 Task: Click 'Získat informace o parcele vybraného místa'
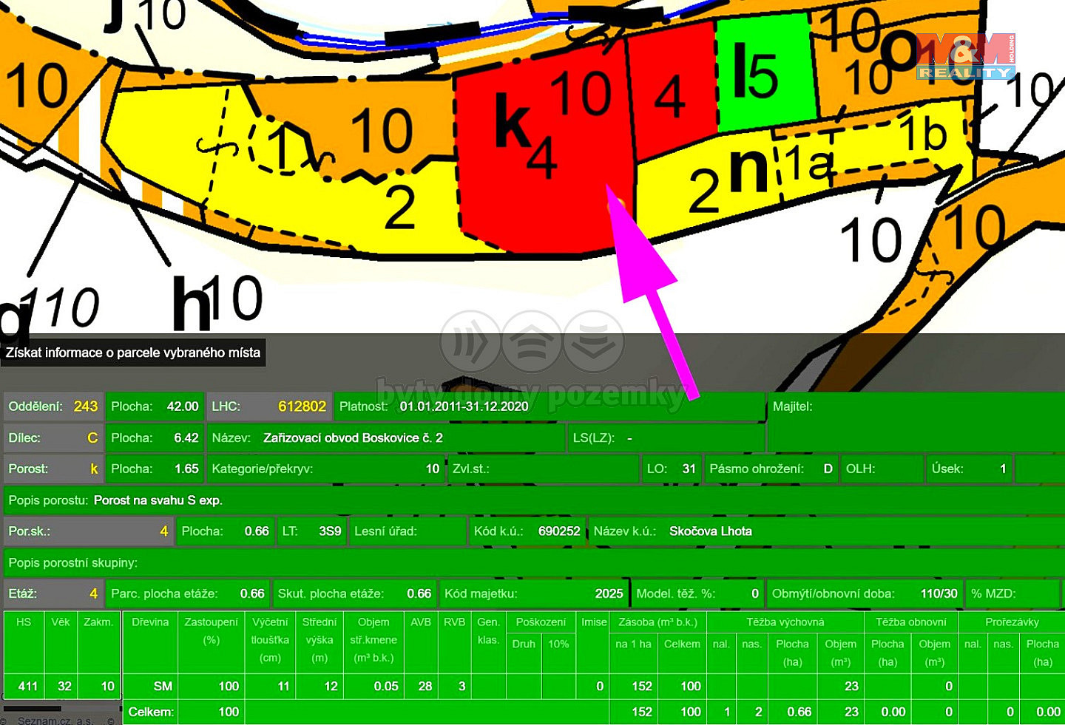(133, 353)
